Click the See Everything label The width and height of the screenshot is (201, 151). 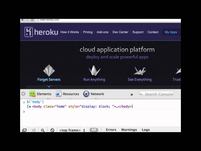(x=139, y=80)
